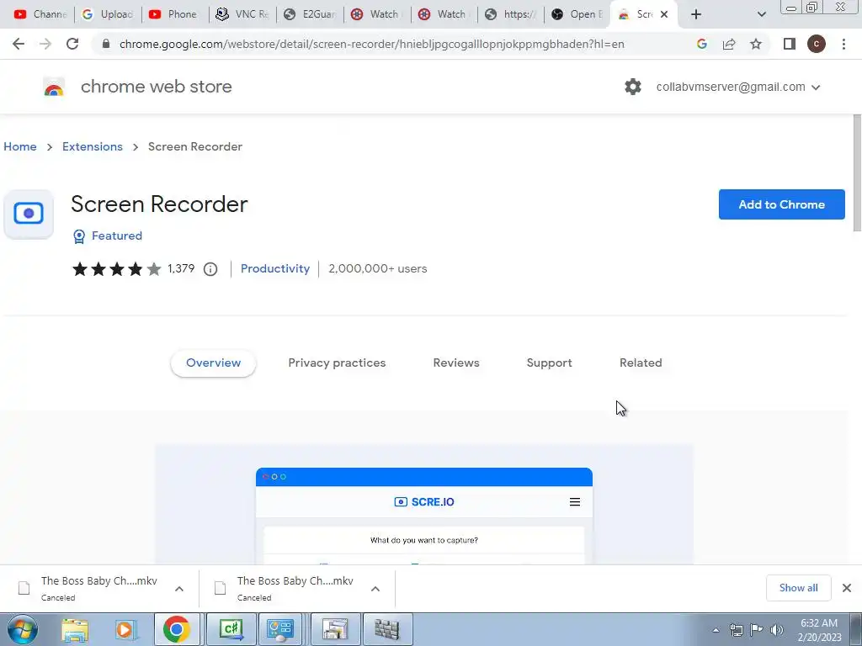Click the Featured badge icon
Screen dimensions: 862x646
click(x=79, y=236)
